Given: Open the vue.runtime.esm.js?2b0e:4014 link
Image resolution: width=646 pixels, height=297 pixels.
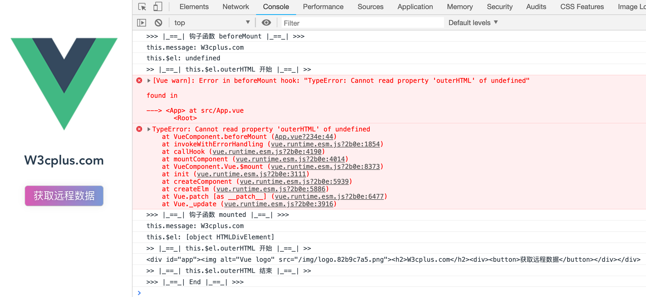Looking at the screenshot, I should click(290, 159).
